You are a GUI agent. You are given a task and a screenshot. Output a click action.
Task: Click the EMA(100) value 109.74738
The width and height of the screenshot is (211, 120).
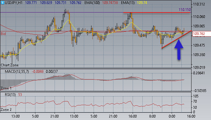(110, 3)
